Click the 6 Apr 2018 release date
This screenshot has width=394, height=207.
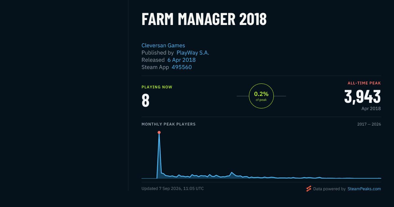coord(182,60)
